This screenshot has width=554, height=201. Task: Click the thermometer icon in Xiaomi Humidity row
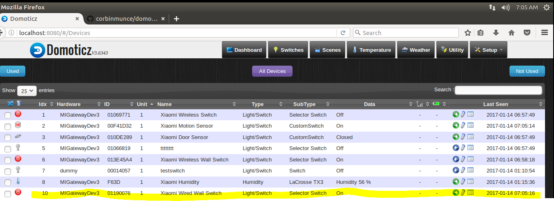coord(18,181)
